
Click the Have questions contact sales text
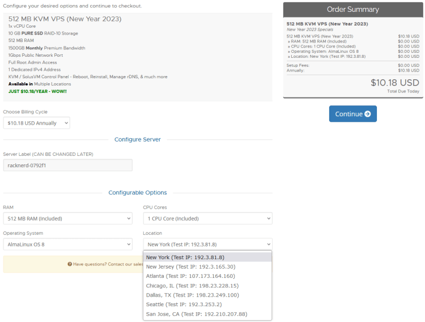click(x=108, y=264)
